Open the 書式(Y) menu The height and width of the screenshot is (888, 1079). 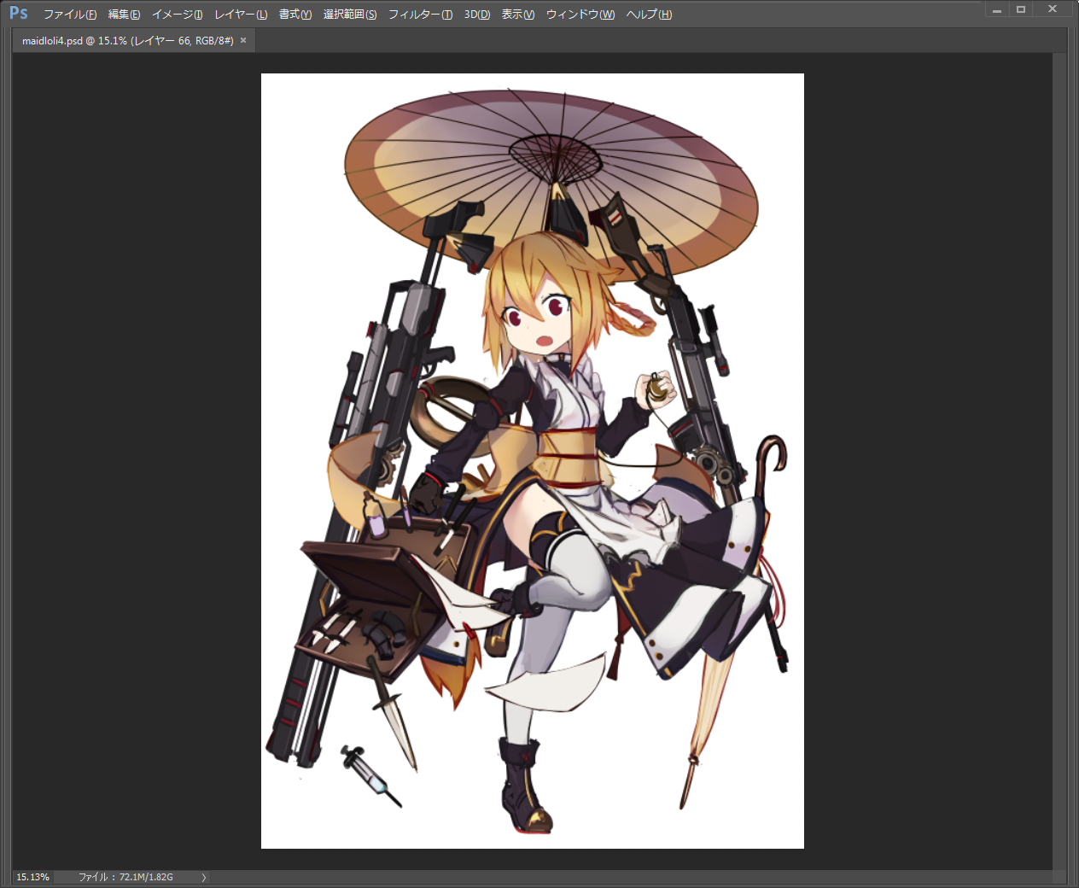tap(295, 15)
